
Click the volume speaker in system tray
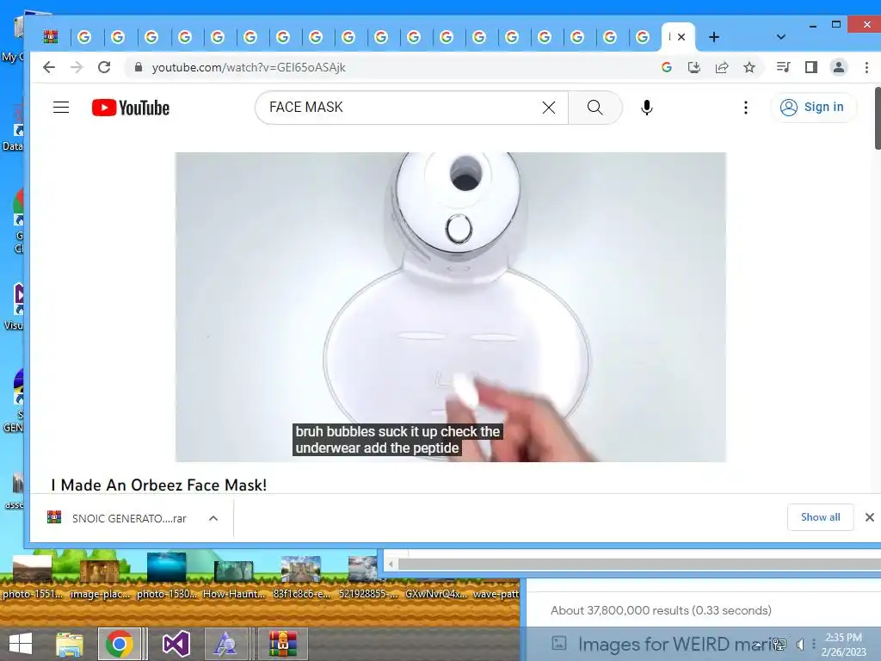[x=800, y=644]
